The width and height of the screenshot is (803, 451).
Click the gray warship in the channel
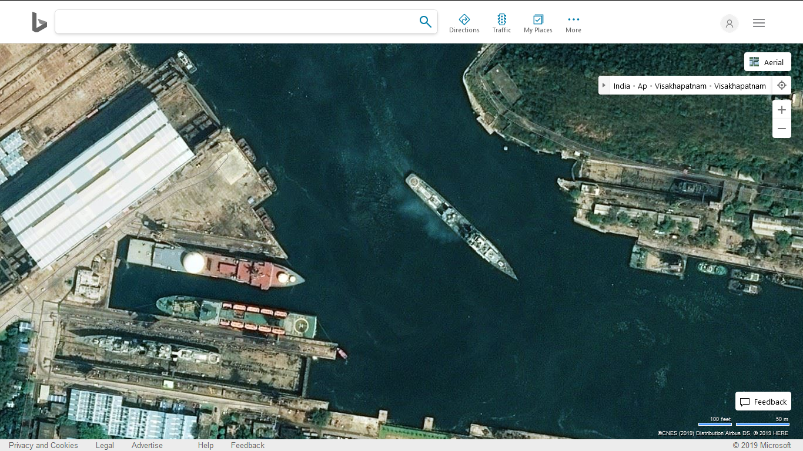coord(461,225)
